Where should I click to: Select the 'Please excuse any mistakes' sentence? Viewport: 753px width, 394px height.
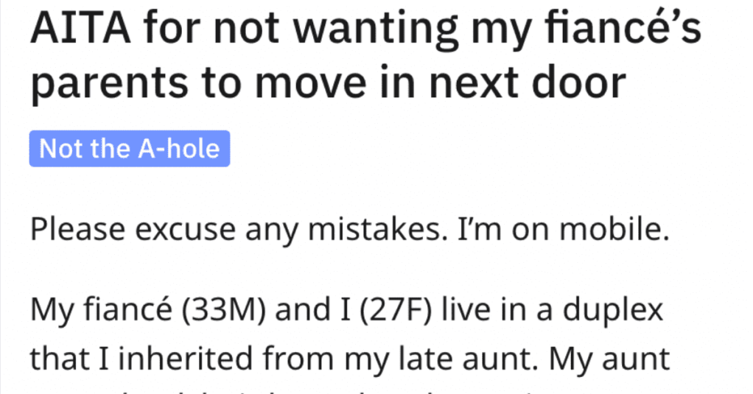click(x=236, y=229)
